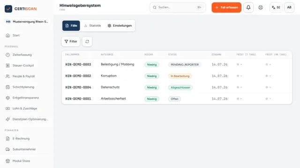300x168 pixels.
Task: Open the Einstellungen tab
Action: click(x=120, y=26)
